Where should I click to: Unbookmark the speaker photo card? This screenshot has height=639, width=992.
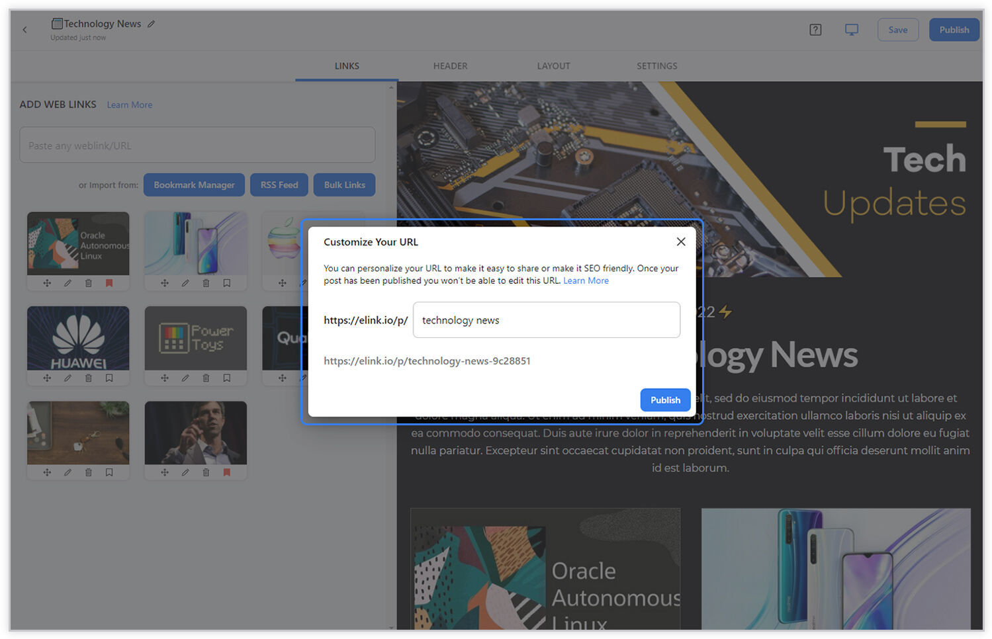[x=226, y=472]
